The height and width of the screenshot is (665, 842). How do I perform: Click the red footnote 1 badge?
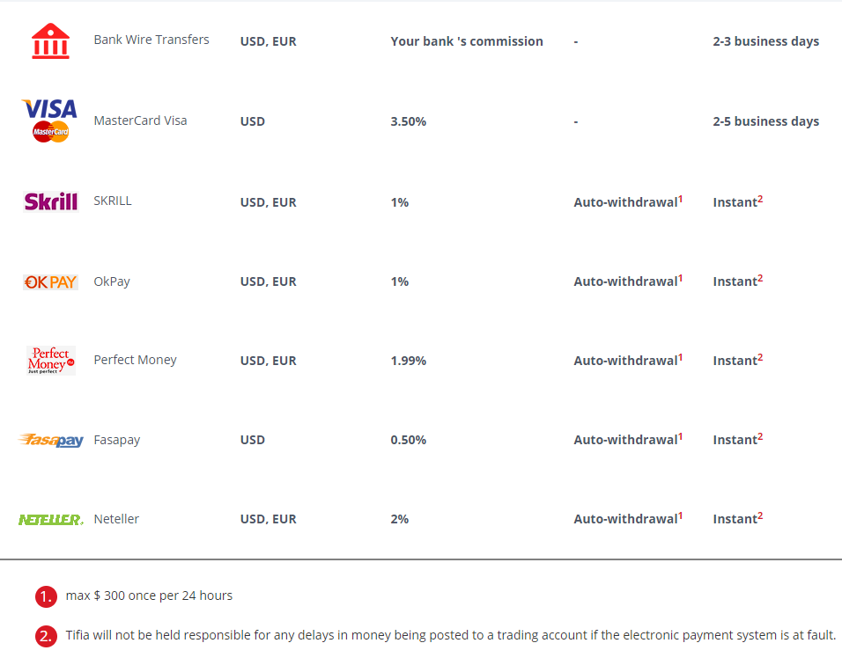pos(46,596)
